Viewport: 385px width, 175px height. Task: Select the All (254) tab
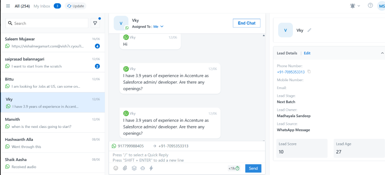(22, 6)
